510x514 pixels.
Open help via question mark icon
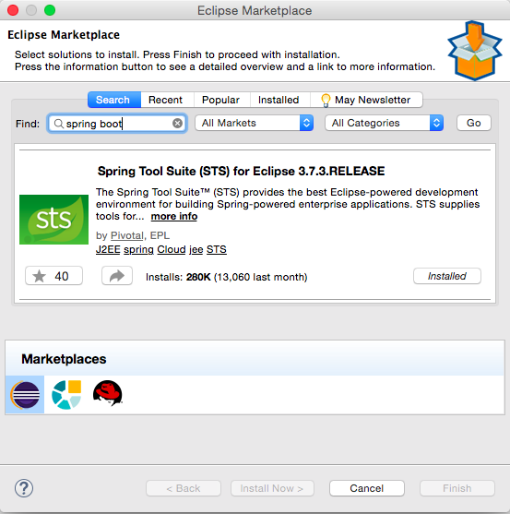click(24, 488)
